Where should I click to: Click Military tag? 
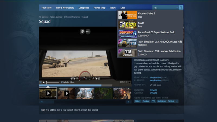138,101
